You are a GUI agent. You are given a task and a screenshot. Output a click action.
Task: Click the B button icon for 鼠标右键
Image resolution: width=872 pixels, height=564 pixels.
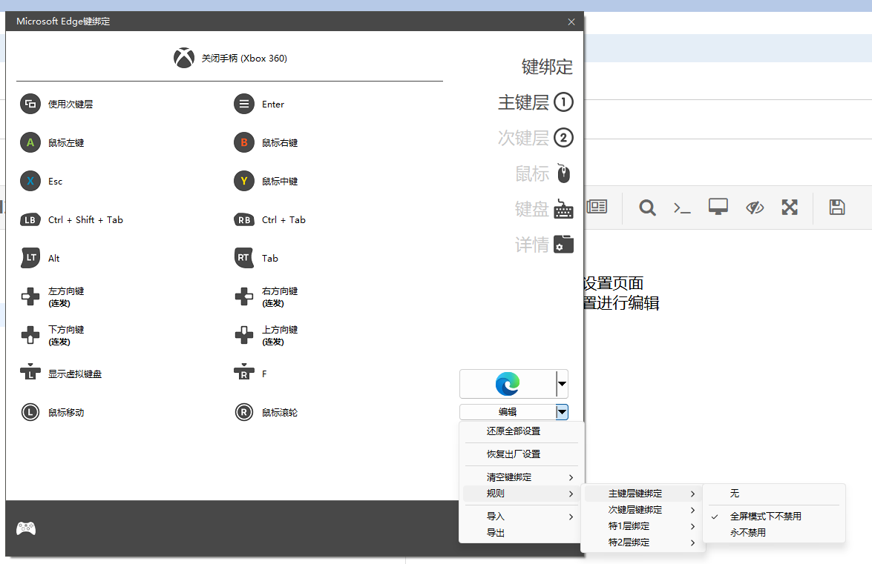[244, 142]
